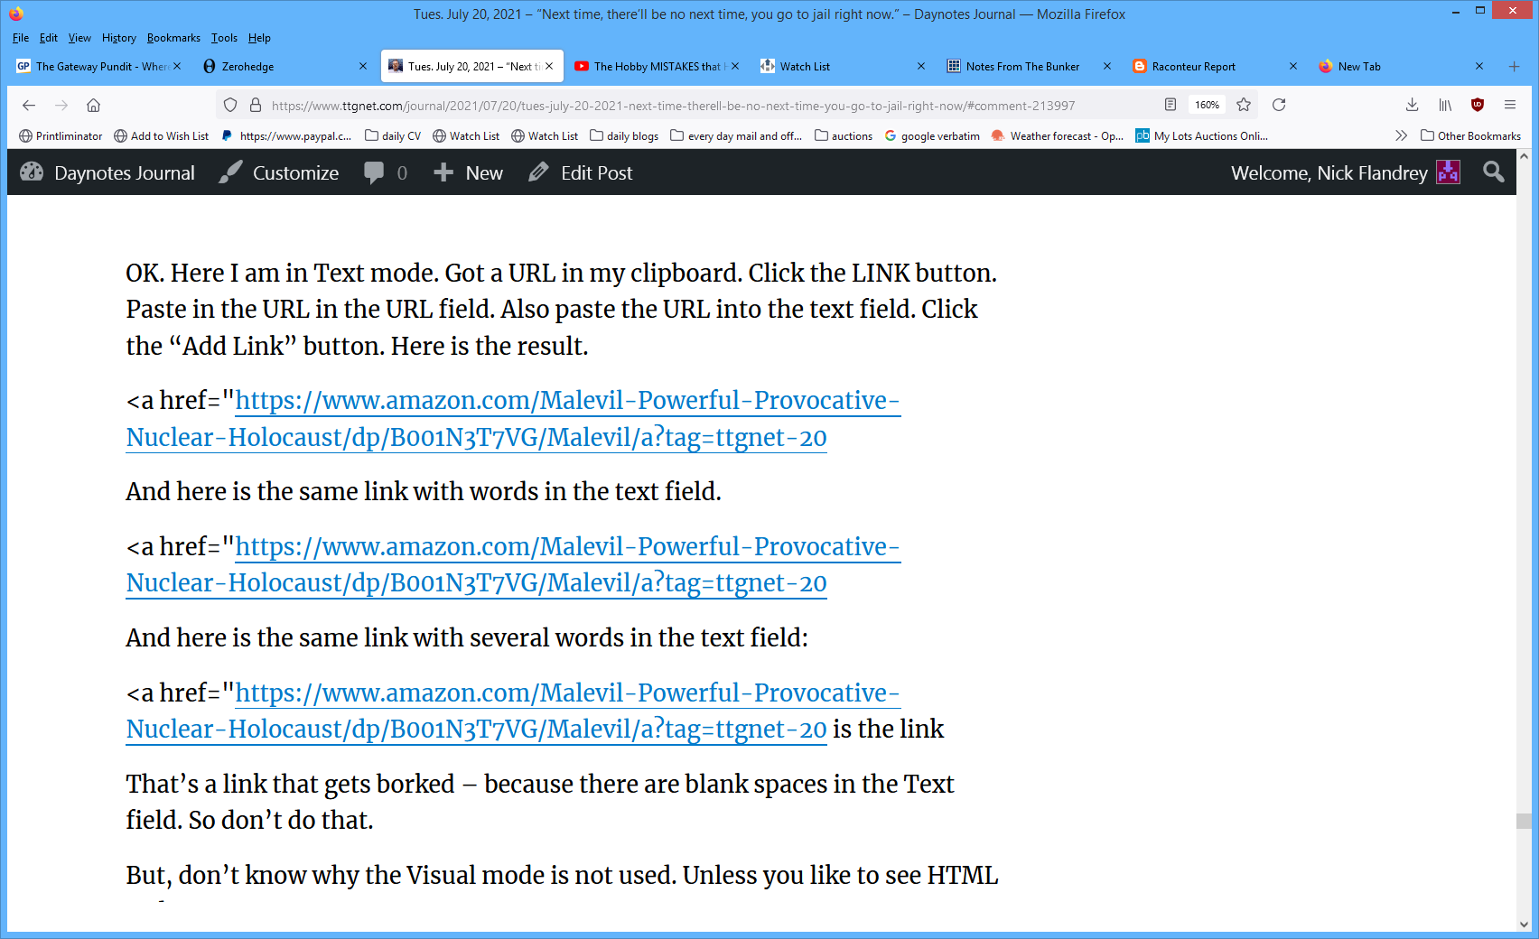Click the Home button in Firefox toolbar
Viewport: 1539px width, 939px height.
click(x=93, y=106)
